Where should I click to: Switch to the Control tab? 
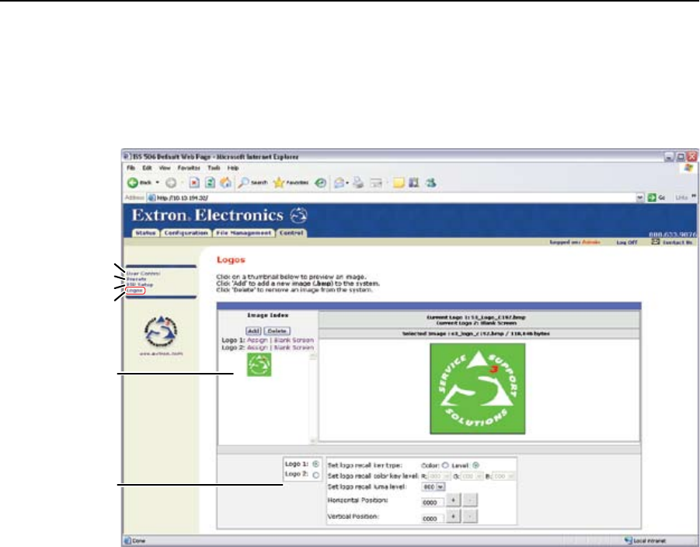click(291, 233)
